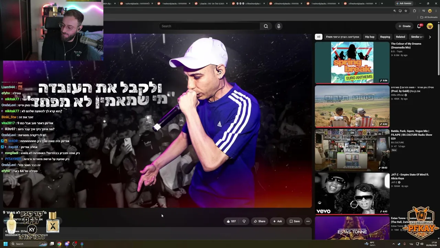Viewport: 440px width, 248px height.
Task: Click the YouTube search input field
Action: click(x=210, y=26)
